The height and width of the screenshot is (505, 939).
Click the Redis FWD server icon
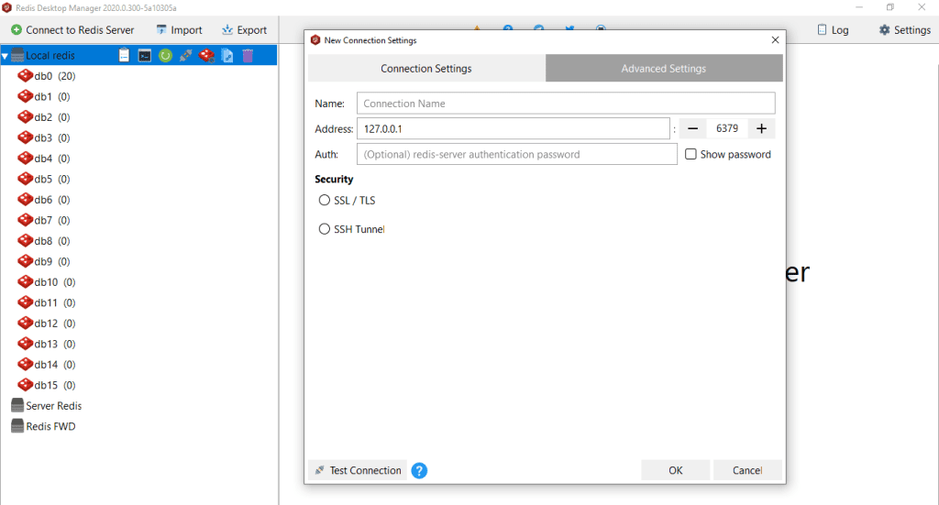(x=17, y=426)
